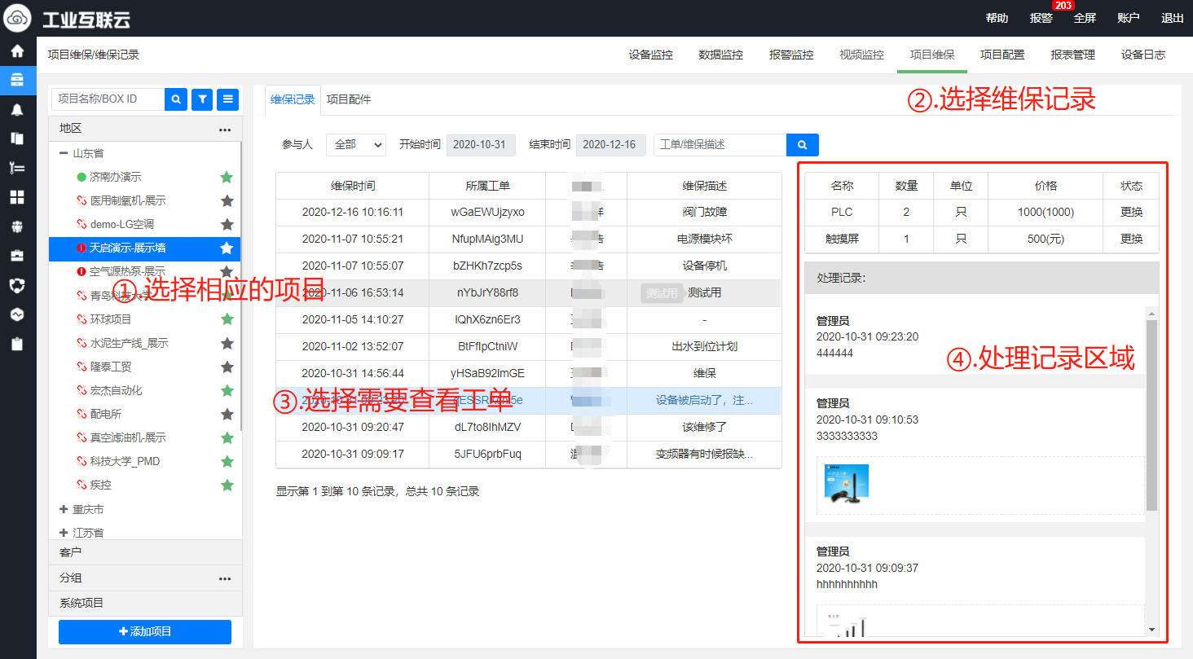Open the 开始时间 date picker 2020-10-31
Screen dimensions: 1193x659
point(481,144)
